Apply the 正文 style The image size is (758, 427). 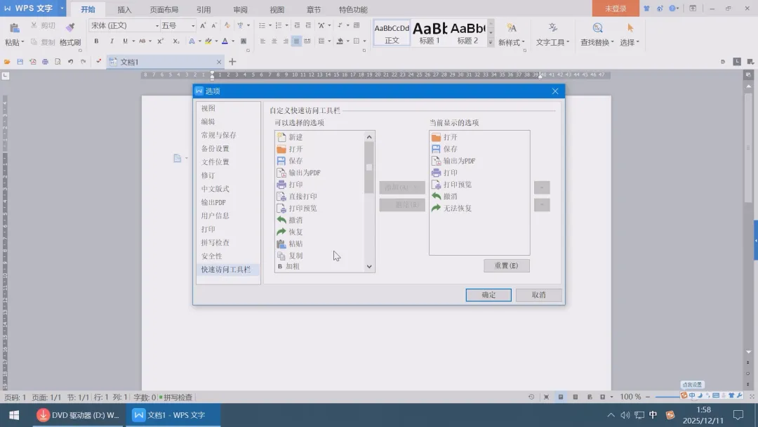coord(392,34)
